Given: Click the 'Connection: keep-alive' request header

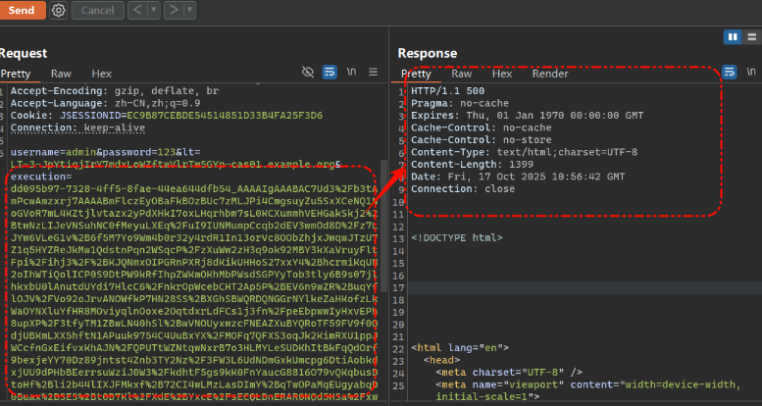Looking at the screenshot, I should pos(77,127).
